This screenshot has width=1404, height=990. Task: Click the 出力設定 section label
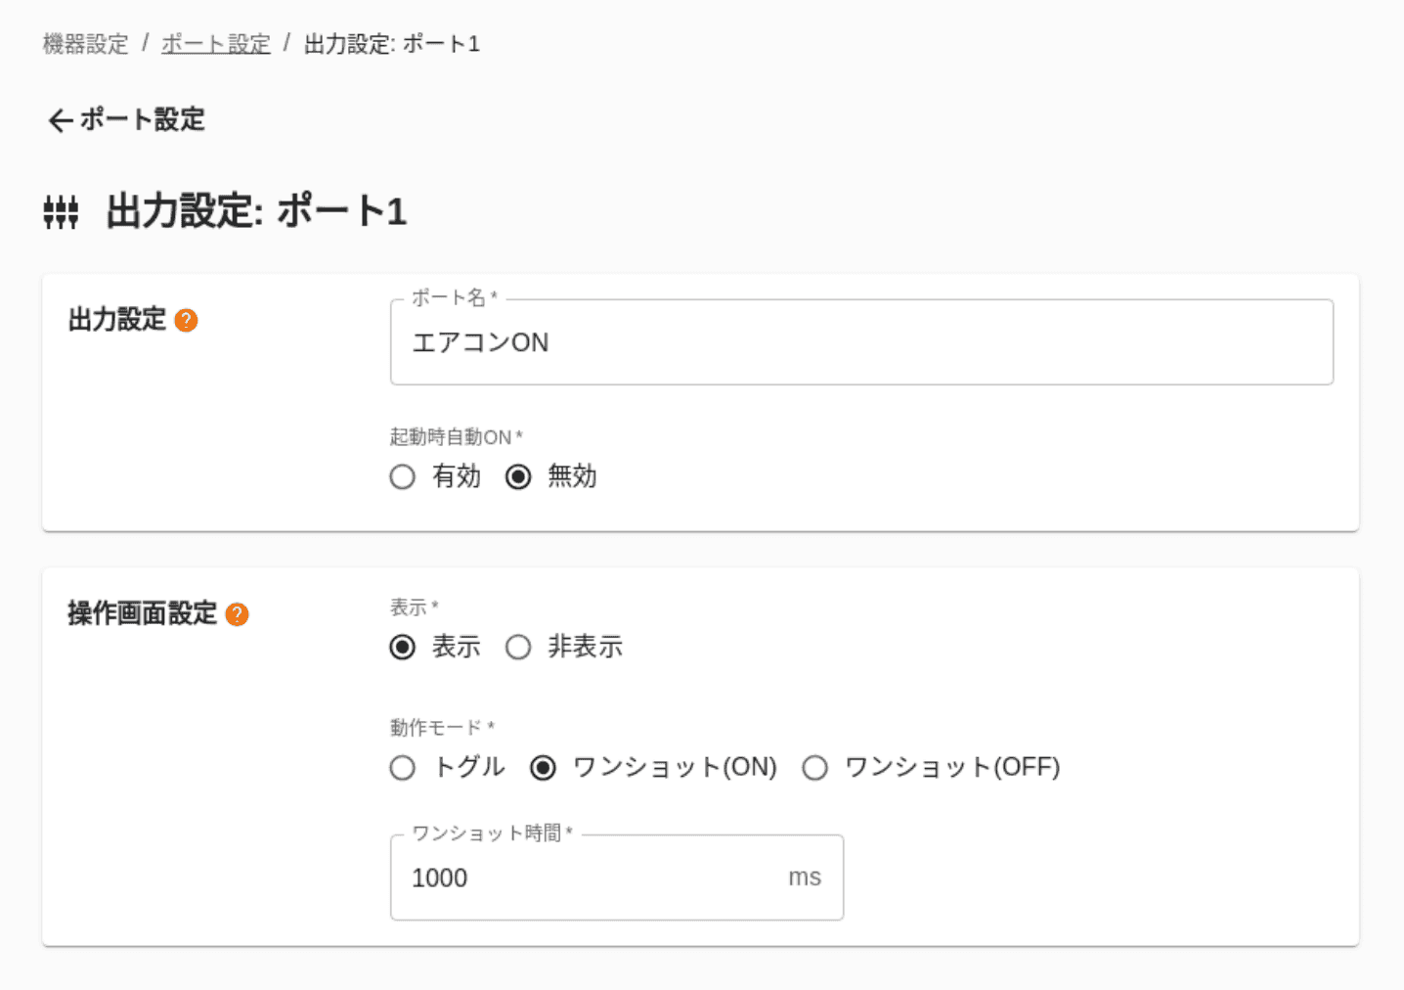click(117, 320)
